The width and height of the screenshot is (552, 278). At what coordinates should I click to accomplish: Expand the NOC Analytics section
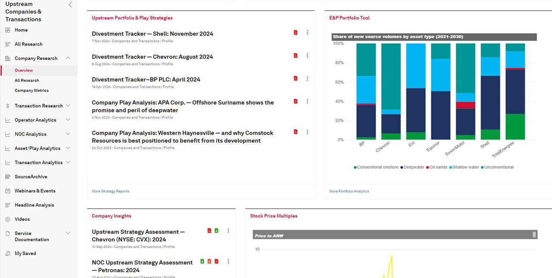coord(68,134)
